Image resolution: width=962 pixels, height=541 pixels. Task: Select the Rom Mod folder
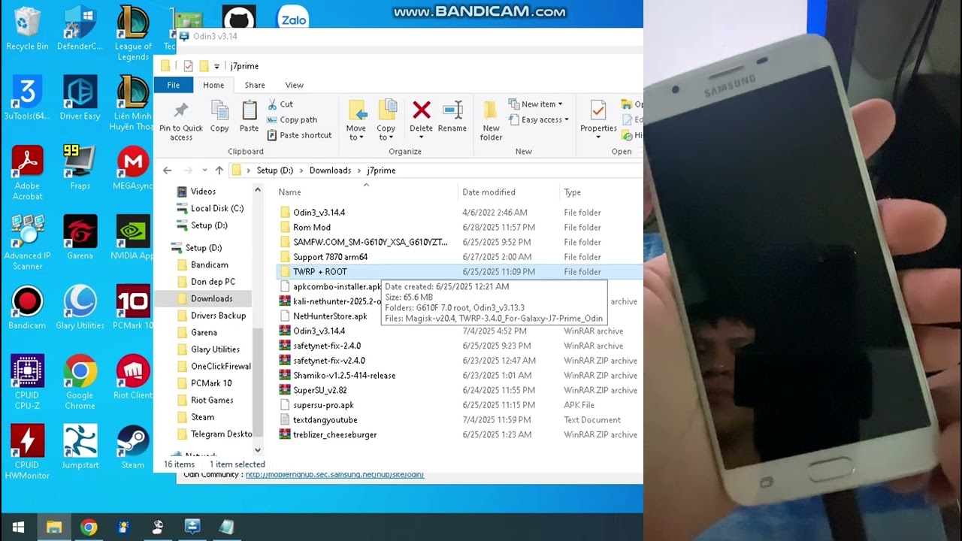pyautogui.click(x=311, y=227)
